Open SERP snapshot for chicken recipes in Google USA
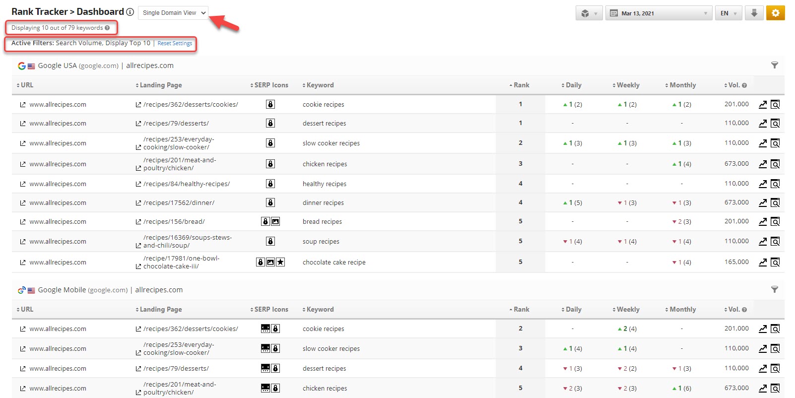This screenshot has width=795, height=398. click(775, 164)
